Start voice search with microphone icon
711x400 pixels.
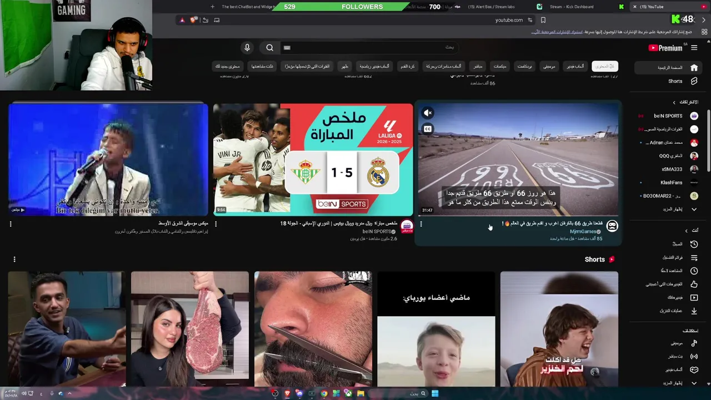[x=247, y=48]
